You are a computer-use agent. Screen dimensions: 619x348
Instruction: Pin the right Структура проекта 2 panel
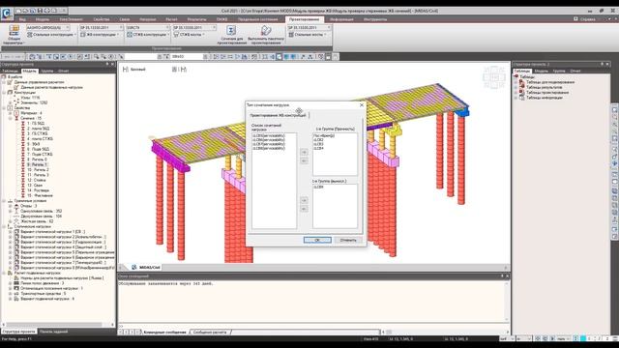coord(602,64)
